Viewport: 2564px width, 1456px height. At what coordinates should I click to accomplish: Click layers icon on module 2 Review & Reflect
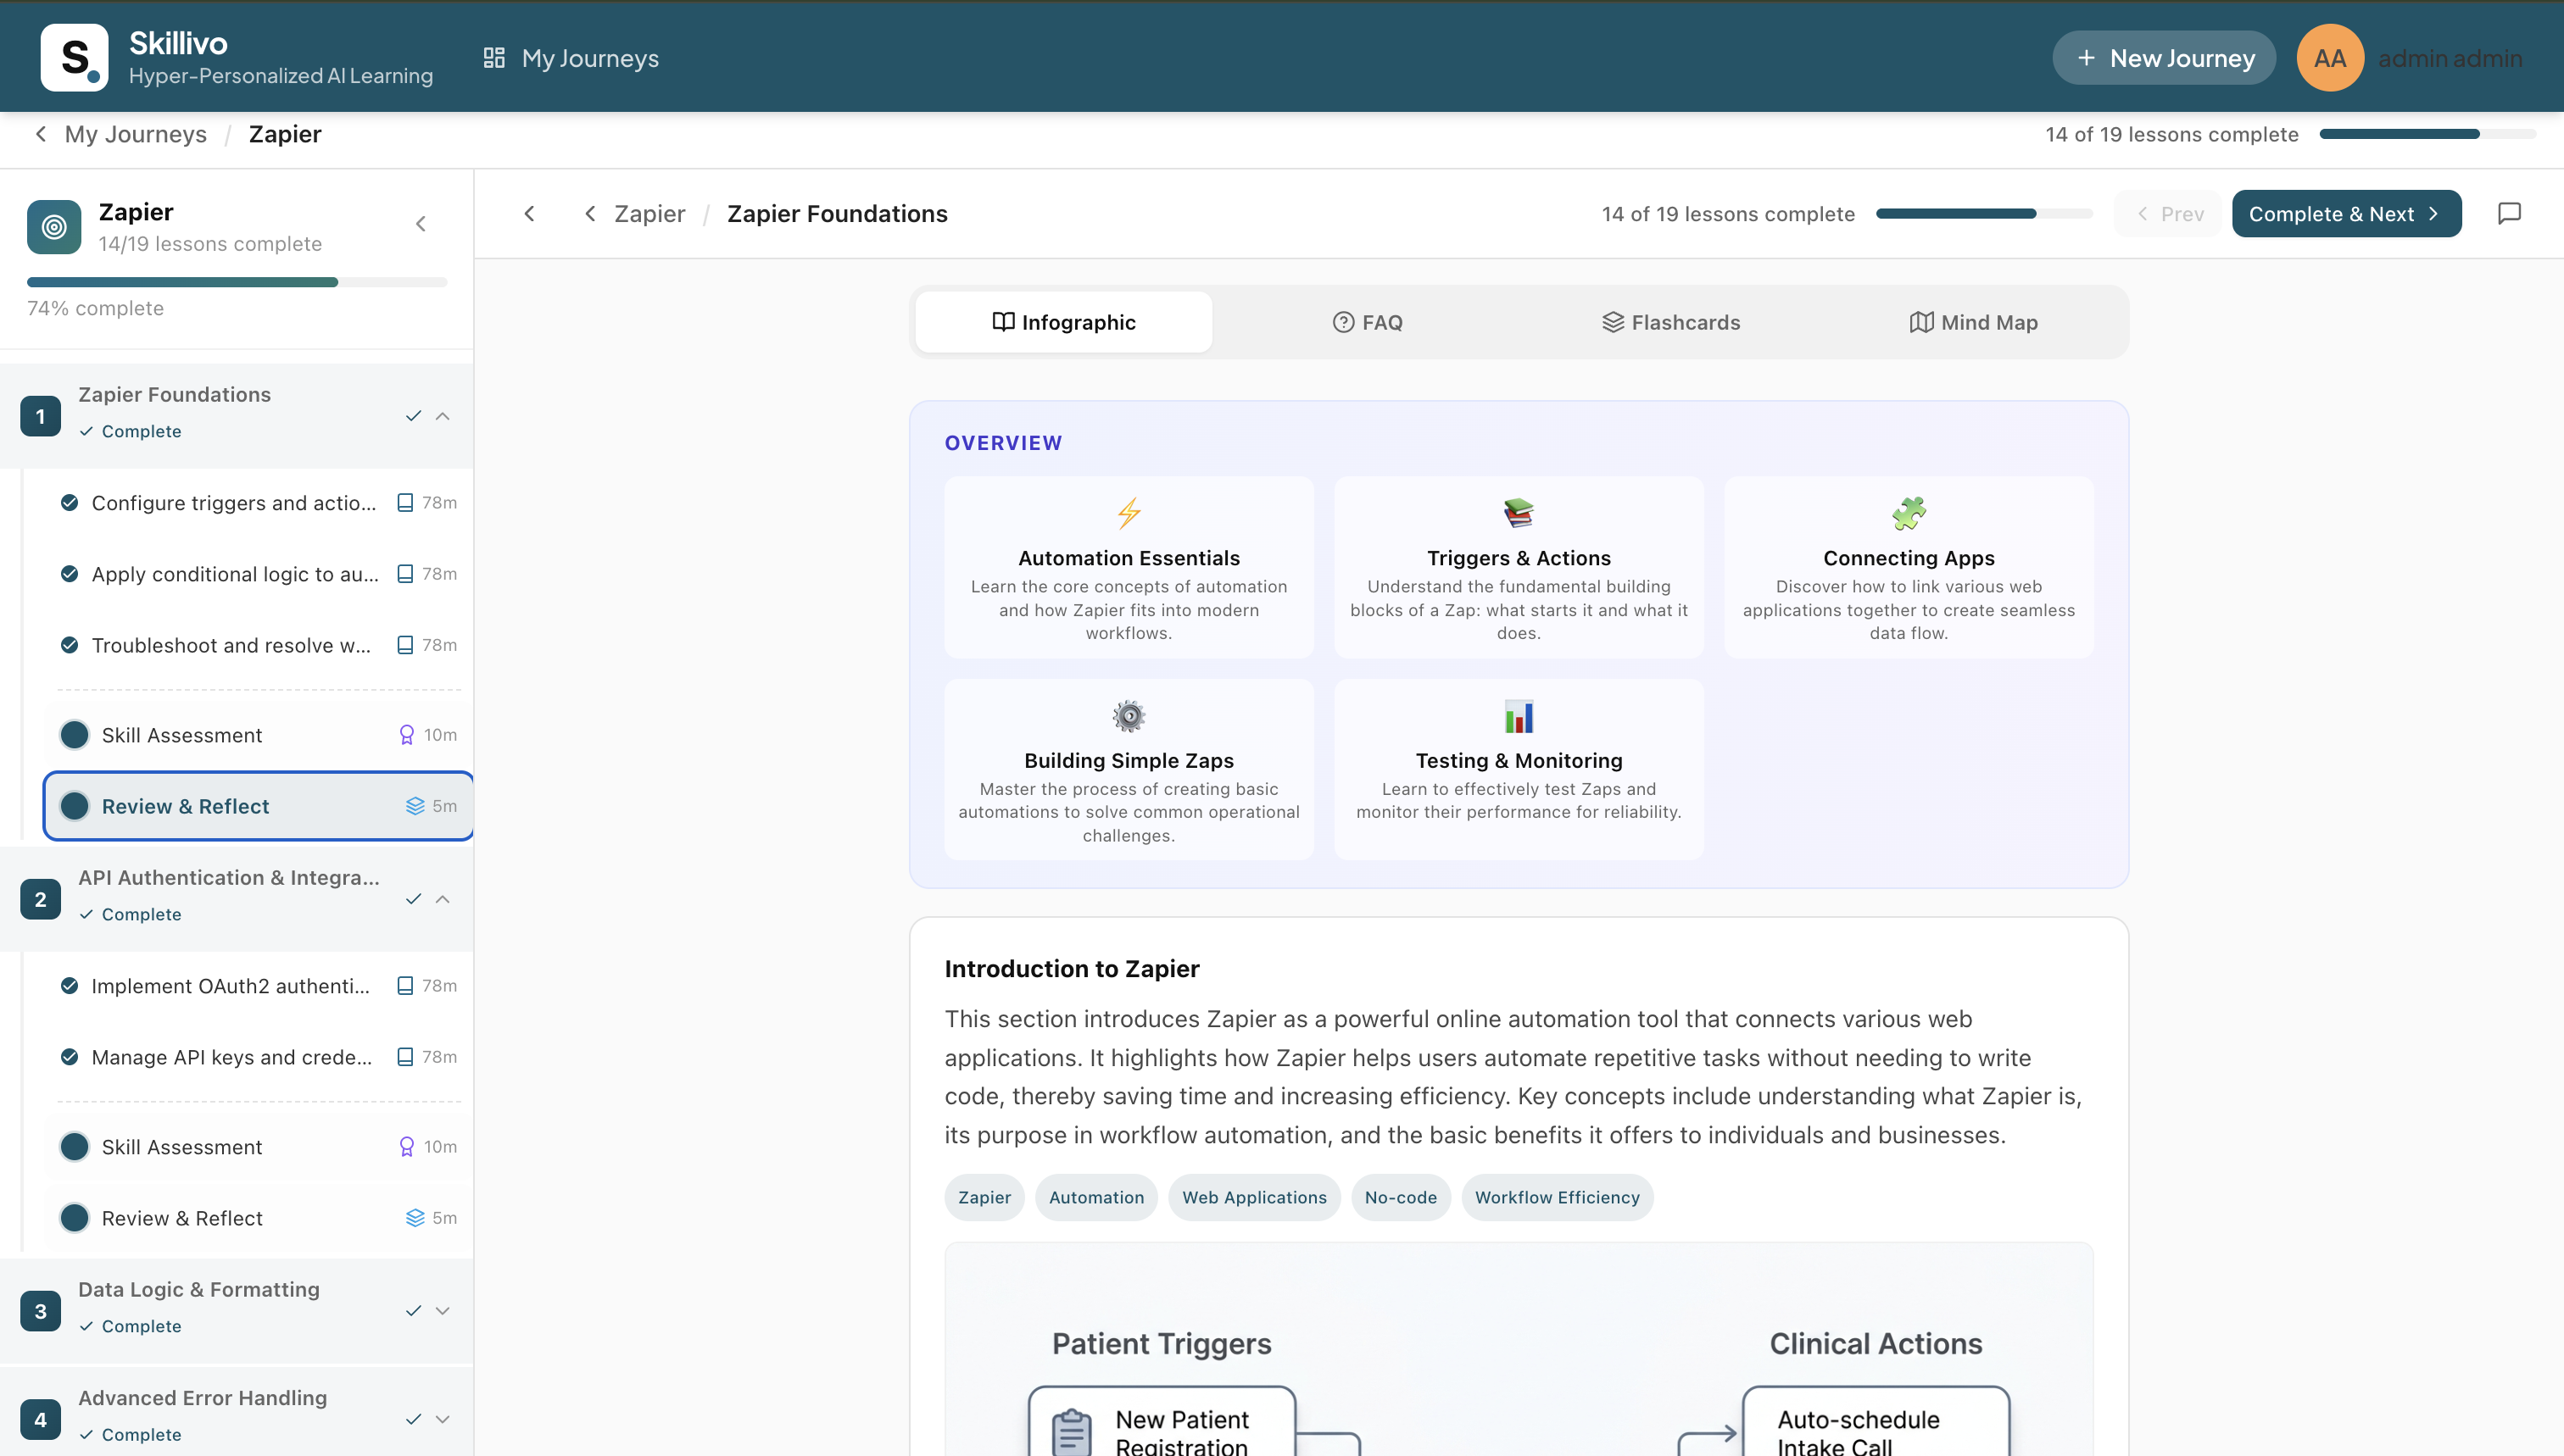click(415, 1217)
